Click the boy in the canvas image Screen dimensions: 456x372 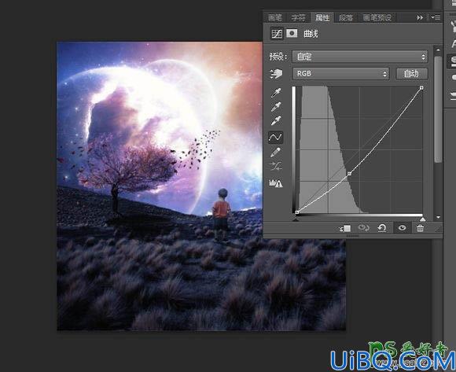222,214
